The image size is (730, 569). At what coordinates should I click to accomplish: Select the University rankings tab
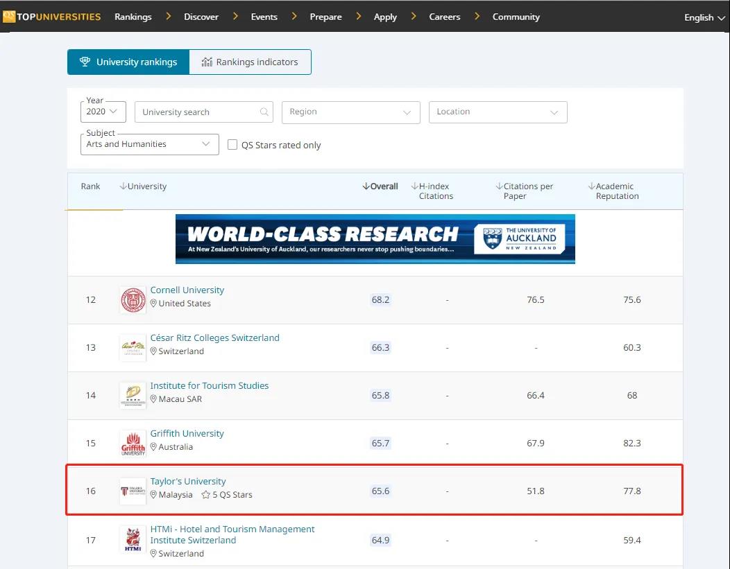point(128,62)
